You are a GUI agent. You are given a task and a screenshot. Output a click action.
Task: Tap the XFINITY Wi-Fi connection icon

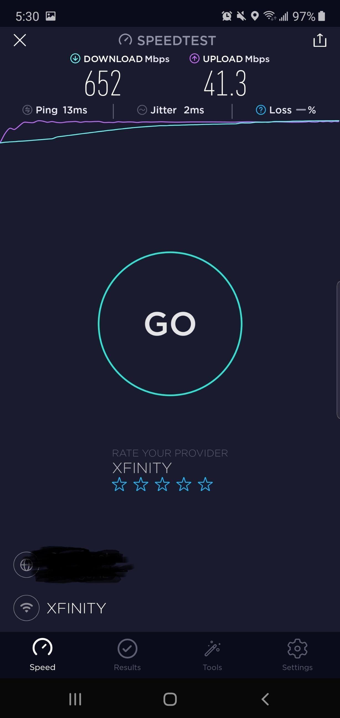[27, 608]
